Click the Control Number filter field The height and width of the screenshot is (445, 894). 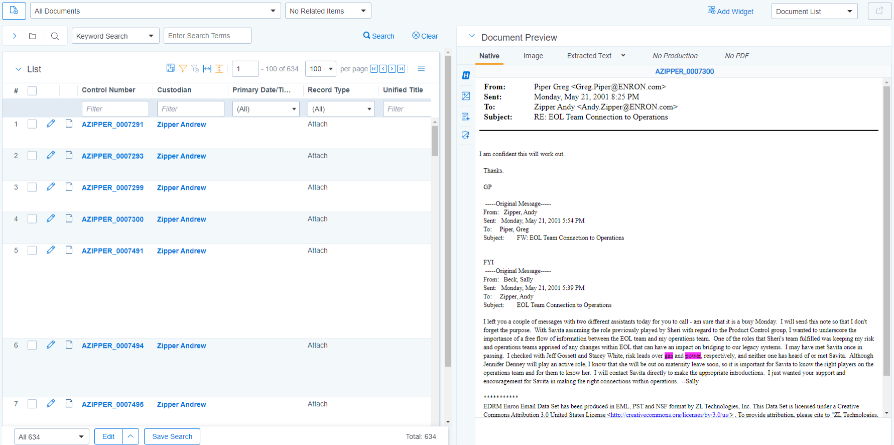(115, 109)
